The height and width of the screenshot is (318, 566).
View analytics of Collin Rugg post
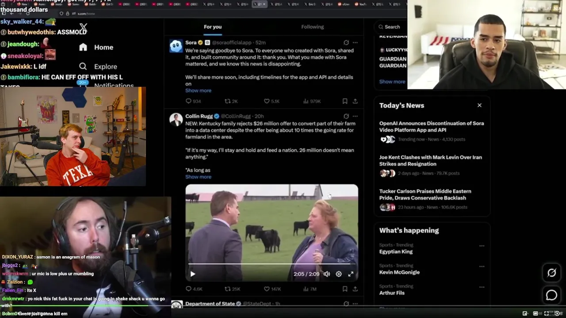[x=310, y=289]
